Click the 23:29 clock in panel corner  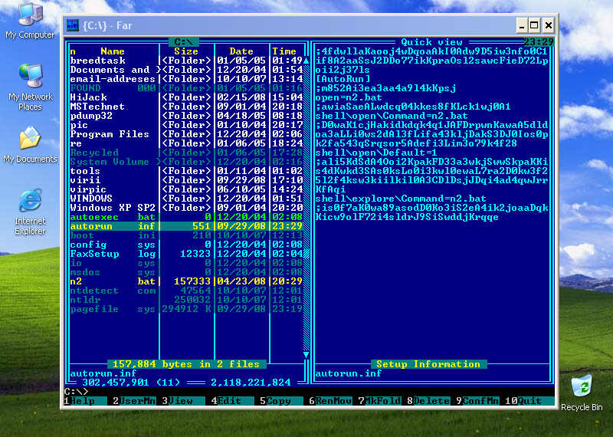click(539, 42)
